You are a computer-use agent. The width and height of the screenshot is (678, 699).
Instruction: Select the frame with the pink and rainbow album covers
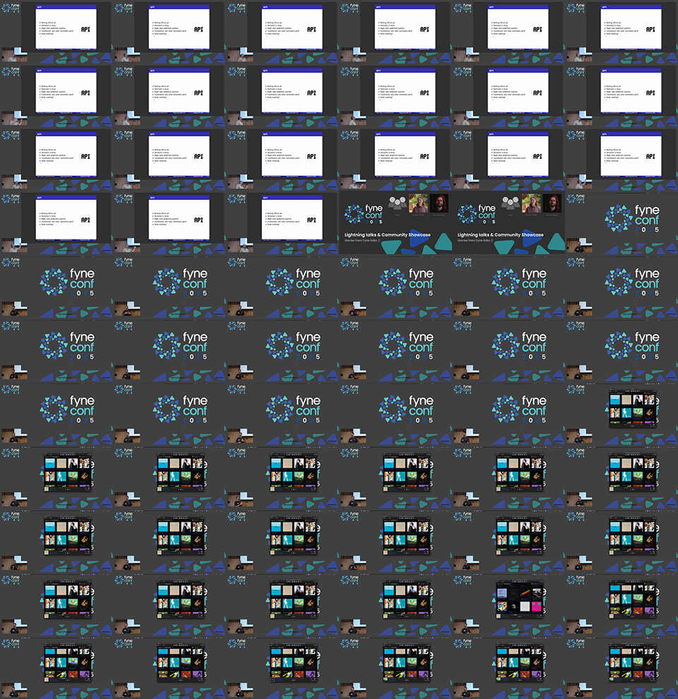tap(519, 600)
